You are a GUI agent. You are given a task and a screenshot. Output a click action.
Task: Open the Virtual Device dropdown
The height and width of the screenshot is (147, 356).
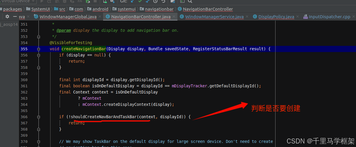[18, 1]
